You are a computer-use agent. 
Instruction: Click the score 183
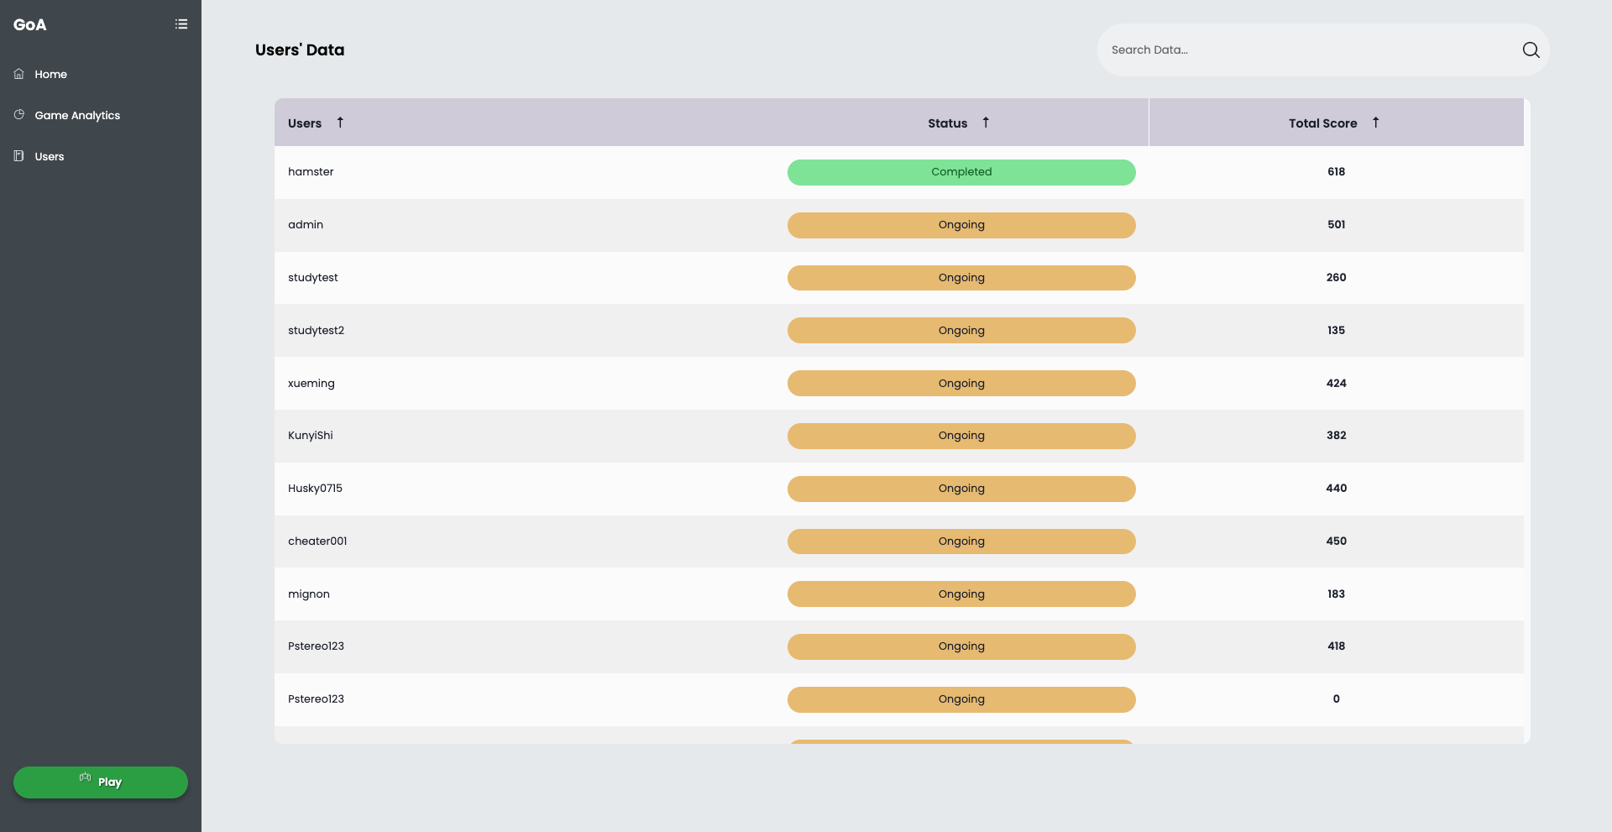1337,594
